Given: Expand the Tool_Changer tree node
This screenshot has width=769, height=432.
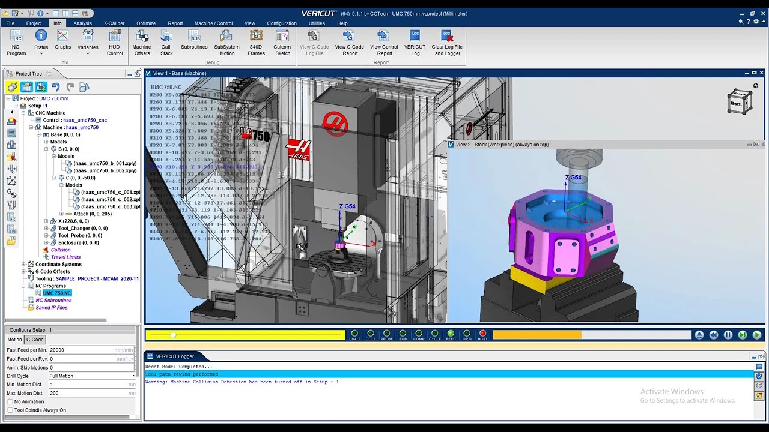Looking at the screenshot, I should (46, 228).
